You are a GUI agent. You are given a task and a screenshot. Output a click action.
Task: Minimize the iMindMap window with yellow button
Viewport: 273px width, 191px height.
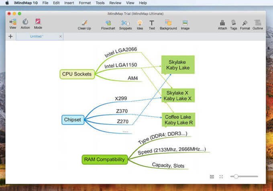[x=14, y=14]
